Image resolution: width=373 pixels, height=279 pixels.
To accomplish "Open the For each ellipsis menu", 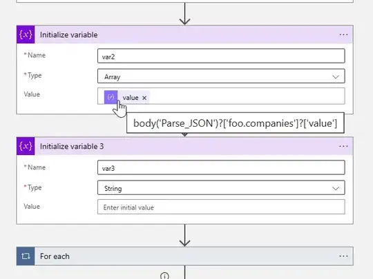I will click(343, 256).
